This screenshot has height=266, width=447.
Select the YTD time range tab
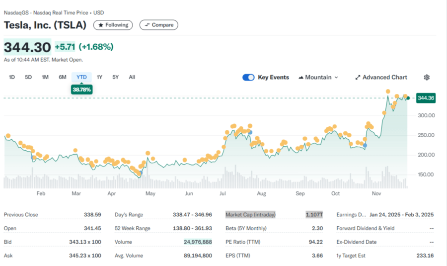81,77
